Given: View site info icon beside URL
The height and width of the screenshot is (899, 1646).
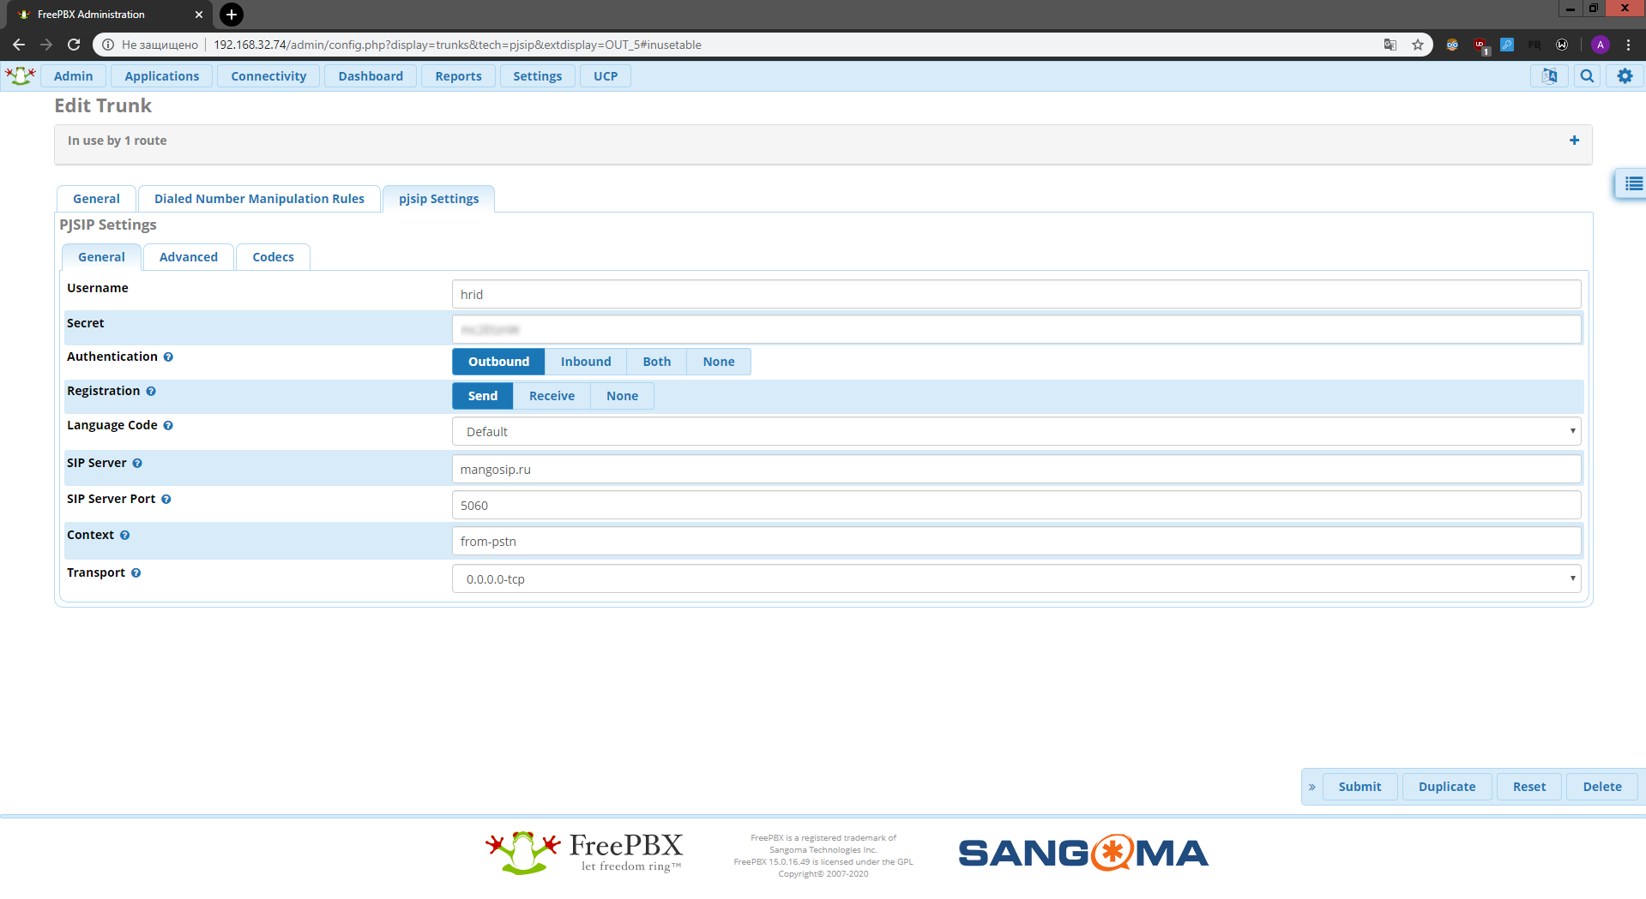Looking at the screenshot, I should [x=108, y=45].
